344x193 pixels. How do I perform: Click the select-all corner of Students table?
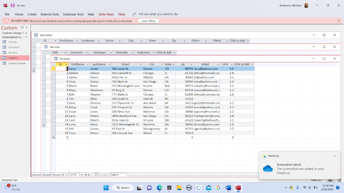[x=53, y=64]
